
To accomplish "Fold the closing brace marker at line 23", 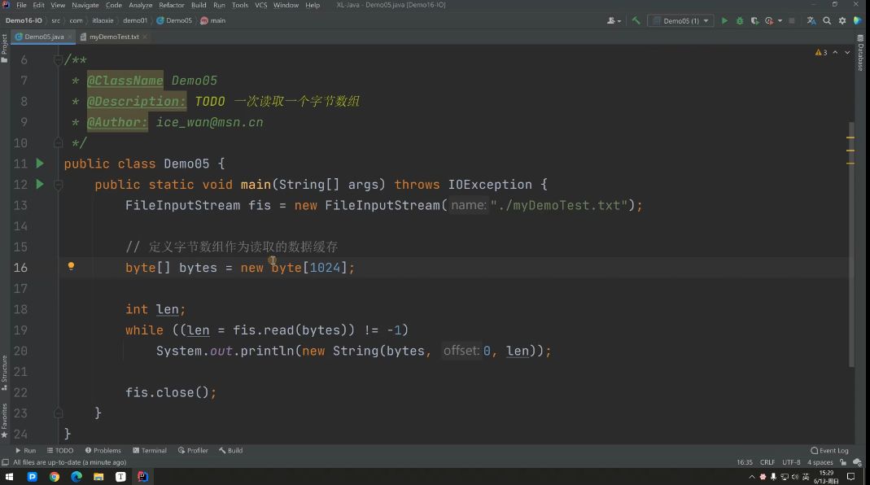I will [58, 413].
